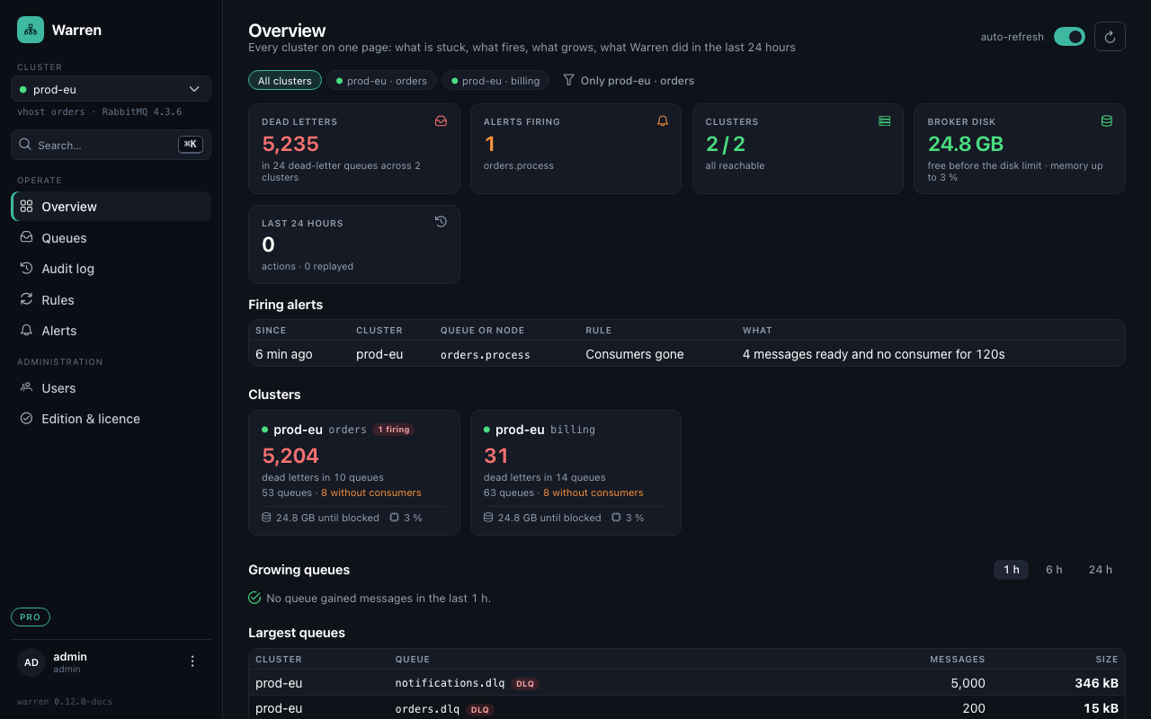
Task: Click the Clusters card server icon
Action: click(x=885, y=120)
